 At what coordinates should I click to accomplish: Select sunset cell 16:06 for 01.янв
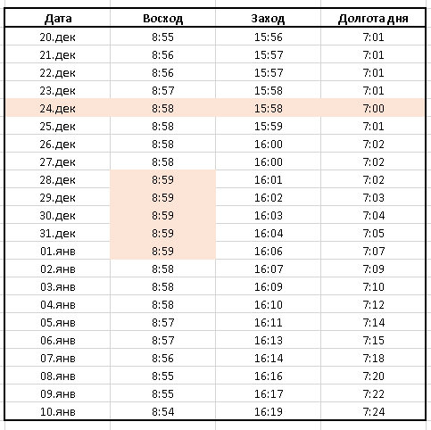[x=268, y=251]
